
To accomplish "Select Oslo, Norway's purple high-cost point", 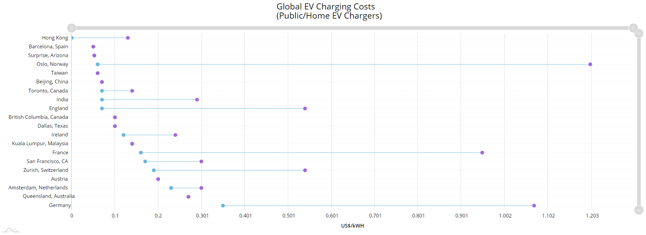I will [x=590, y=64].
